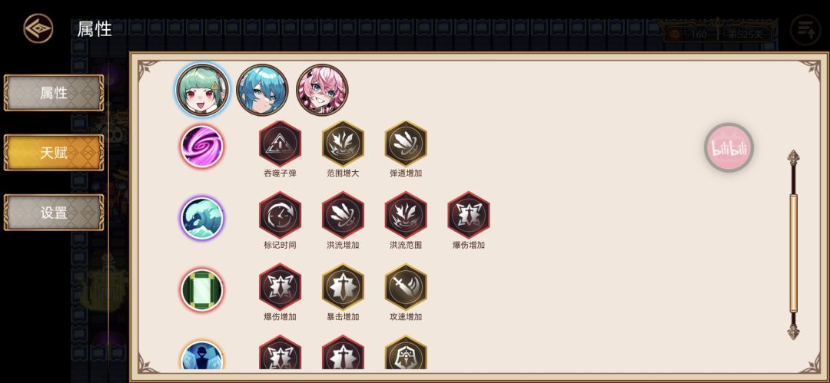
Task: Choose the 弹道增加 talent icon
Action: pos(406,143)
